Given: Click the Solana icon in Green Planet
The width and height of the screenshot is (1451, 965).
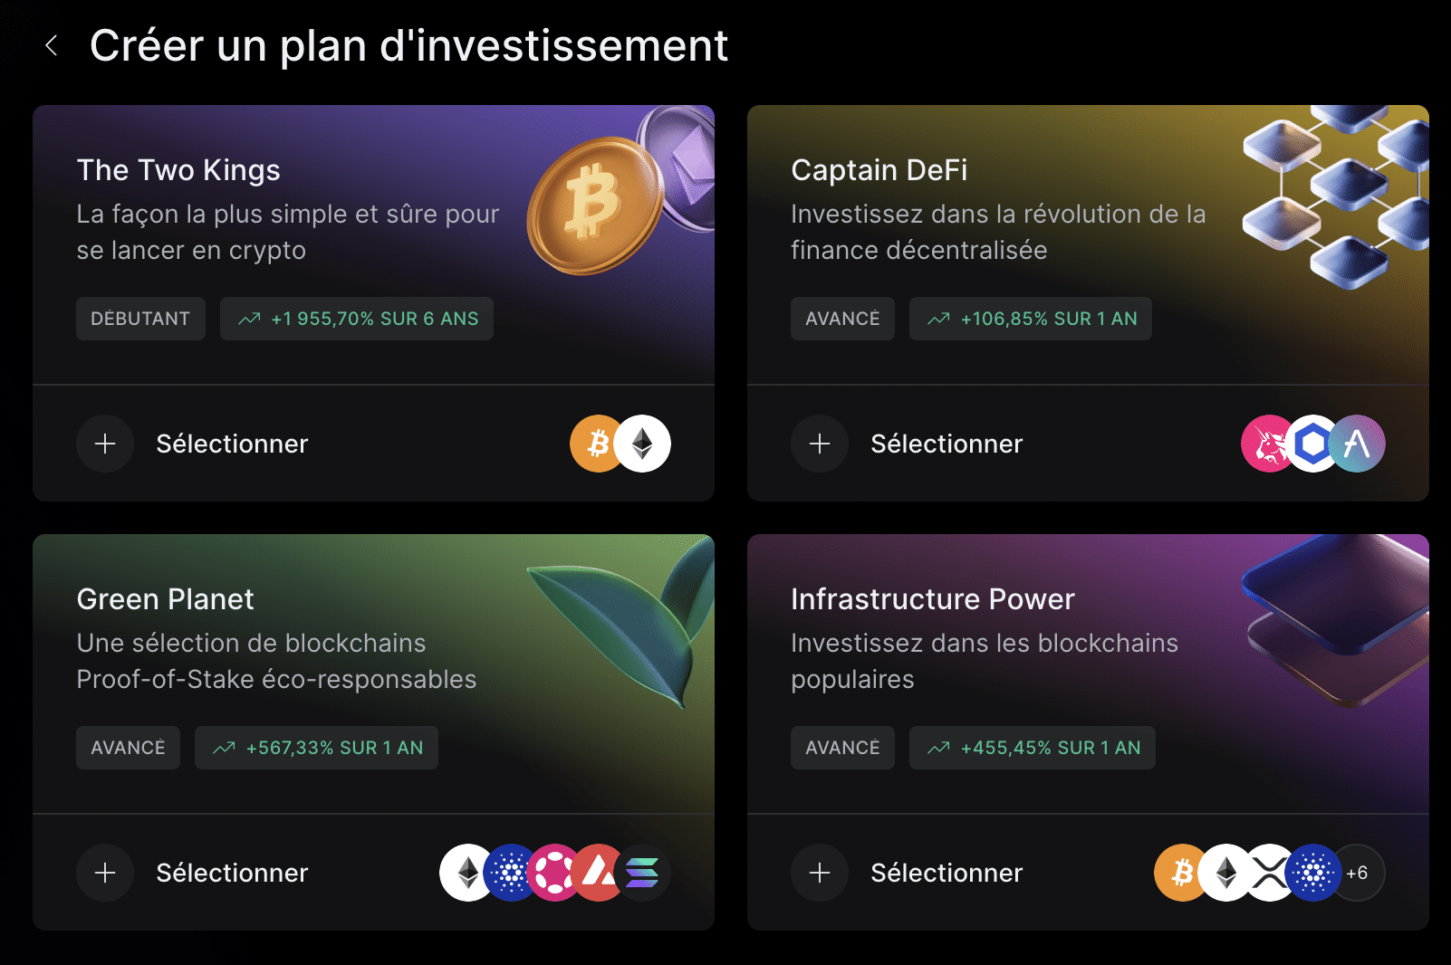Looking at the screenshot, I should point(645,873).
